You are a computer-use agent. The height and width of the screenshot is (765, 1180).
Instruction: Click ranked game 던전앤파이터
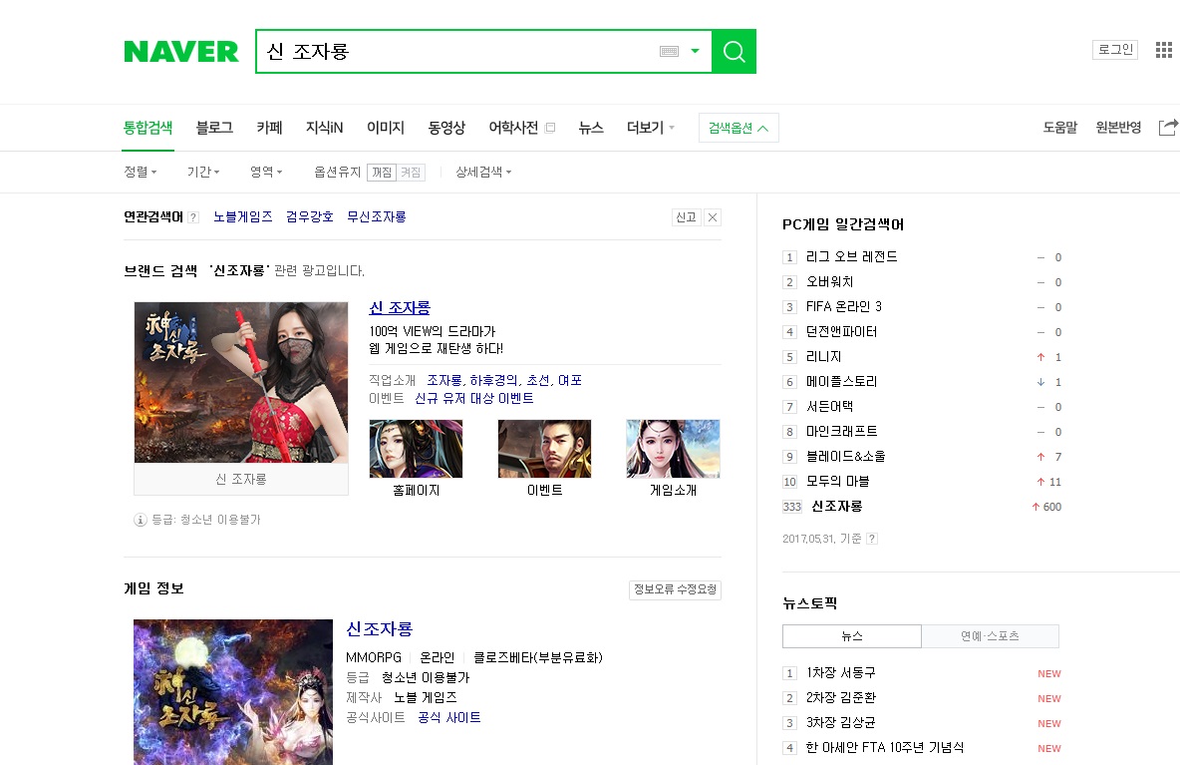click(842, 331)
